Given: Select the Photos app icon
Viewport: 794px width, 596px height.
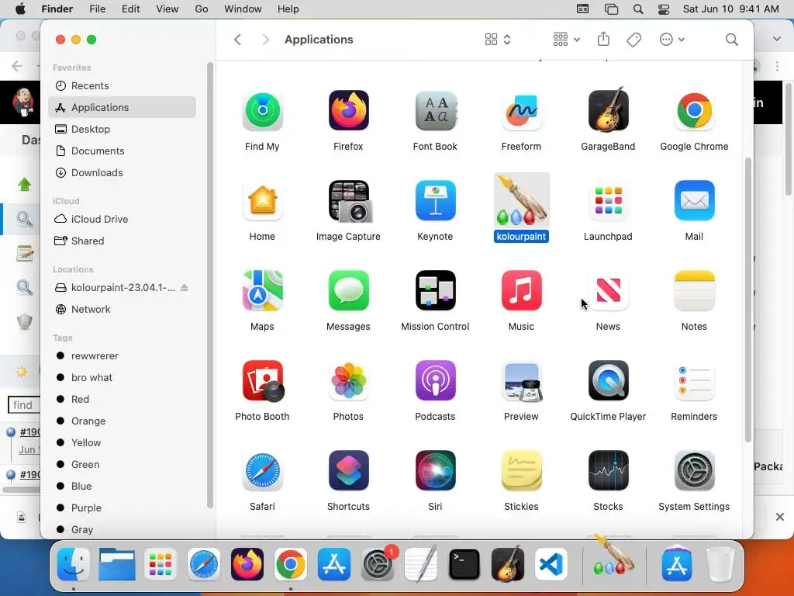Looking at the screenshot, I should click(348, 380).
